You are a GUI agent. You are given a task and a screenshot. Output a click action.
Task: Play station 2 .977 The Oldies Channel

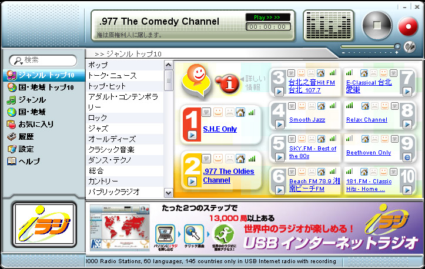pos(192,181)
